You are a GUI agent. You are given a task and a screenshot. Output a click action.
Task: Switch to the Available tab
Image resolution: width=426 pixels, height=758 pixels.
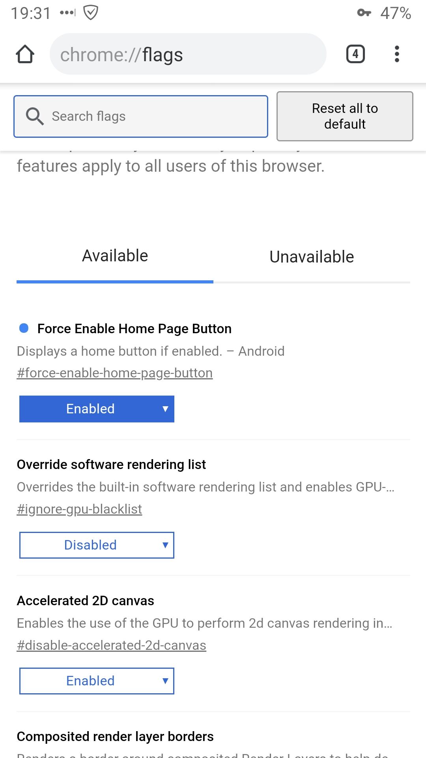(x=115, y=256)
